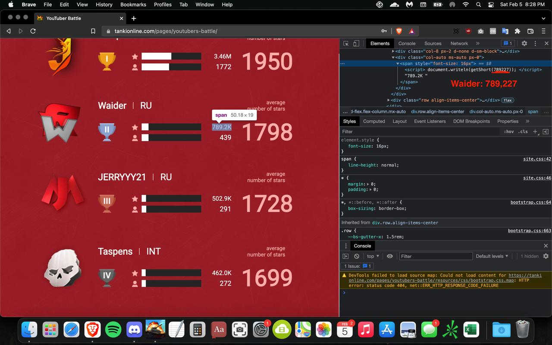Viewport: 552px width, 345px height.
Task: Toggle the live expression eye icon
Action: click(390, 256)
